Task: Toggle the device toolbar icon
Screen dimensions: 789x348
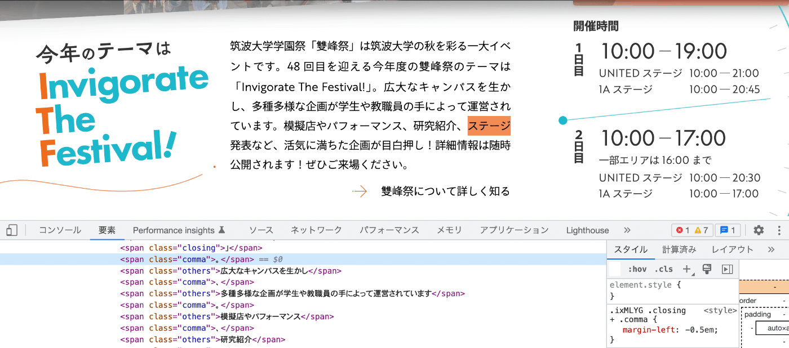Action: pos(12,230)
